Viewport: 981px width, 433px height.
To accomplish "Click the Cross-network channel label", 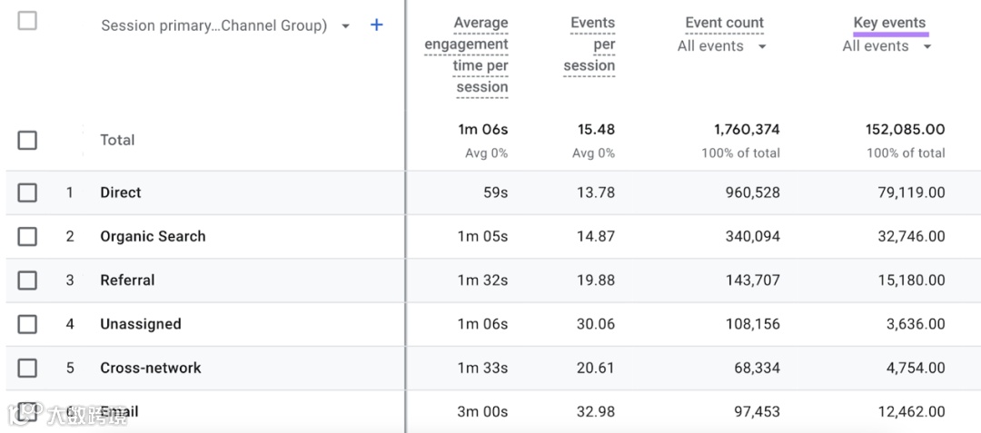I will point(151,368).
